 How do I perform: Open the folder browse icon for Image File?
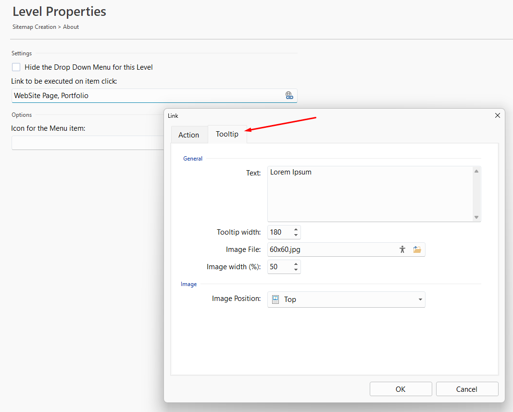(417, 250)
